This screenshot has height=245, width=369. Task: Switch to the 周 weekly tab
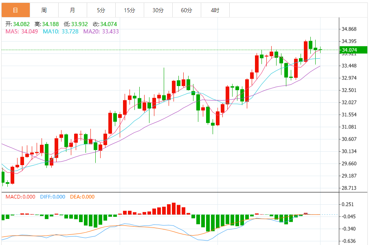[x=44, y=10]
